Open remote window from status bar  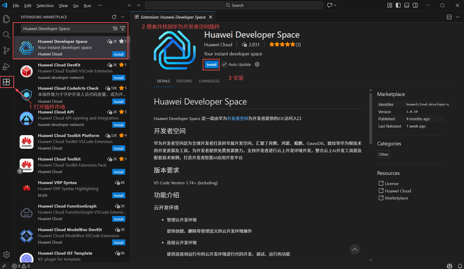coord(4,266)
